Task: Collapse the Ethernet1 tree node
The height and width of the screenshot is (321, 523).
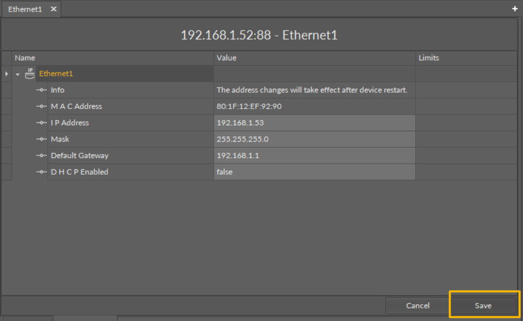Action: 17,74
